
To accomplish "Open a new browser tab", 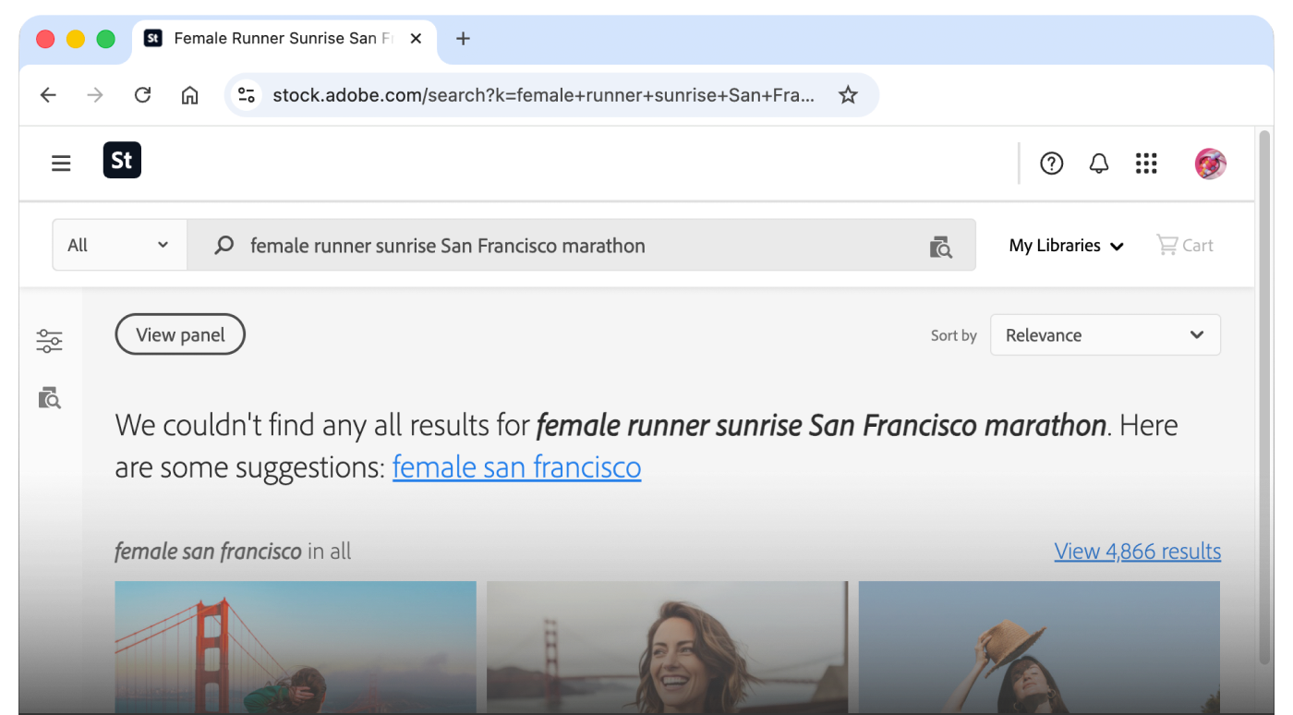I will [464, 39].
